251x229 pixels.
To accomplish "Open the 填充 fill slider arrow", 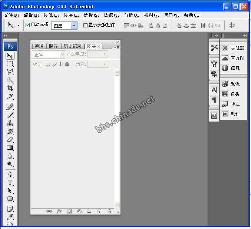I will [x=105, y=64].
